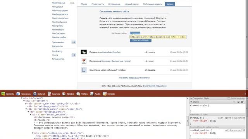
Task: Open settings.css:159 source link
Action: click(235, 130)
